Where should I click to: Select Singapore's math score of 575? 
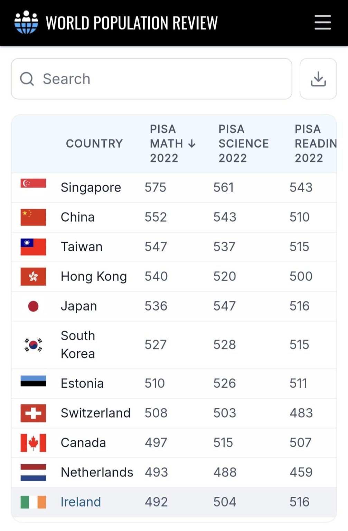[156, 187]
